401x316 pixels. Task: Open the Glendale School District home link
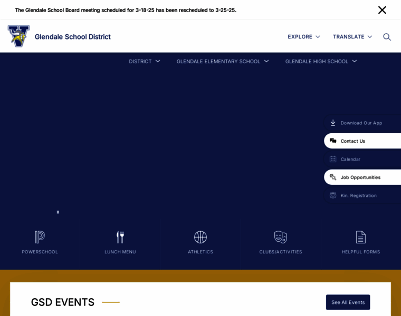73,37
